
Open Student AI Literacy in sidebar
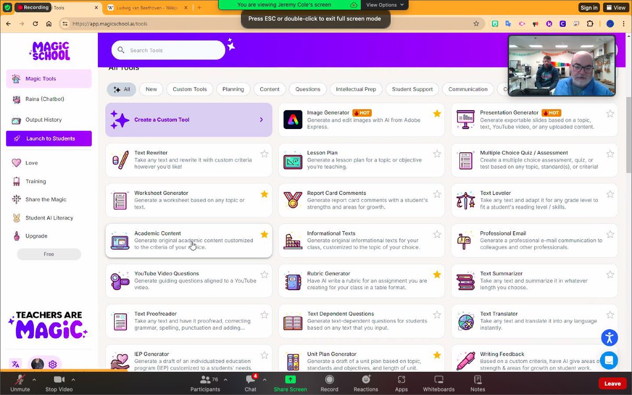click(x=49, y=218)
